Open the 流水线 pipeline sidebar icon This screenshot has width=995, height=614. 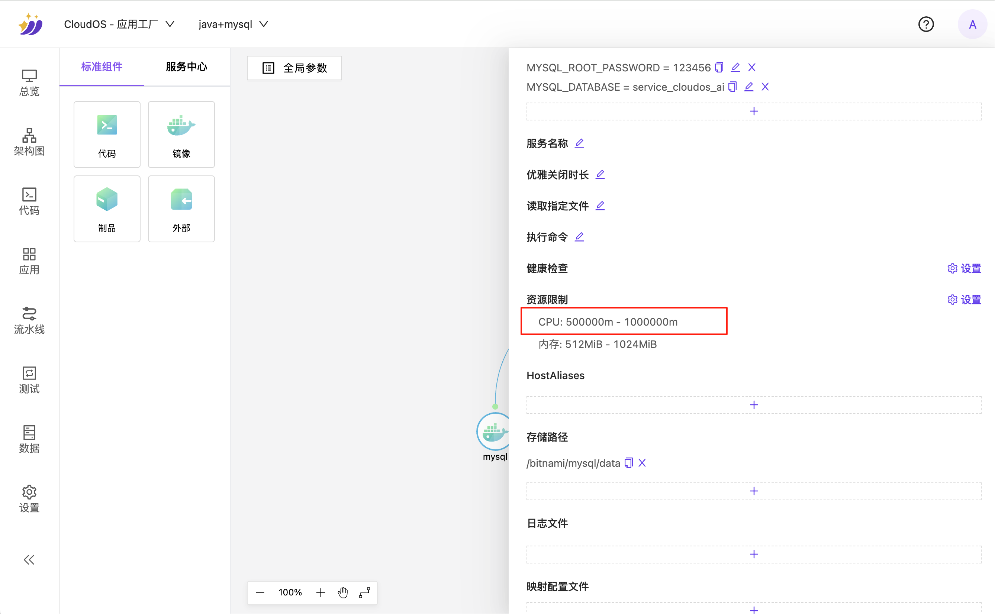29,320
